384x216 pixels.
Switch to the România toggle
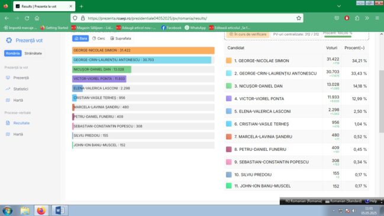coord(13,53)
